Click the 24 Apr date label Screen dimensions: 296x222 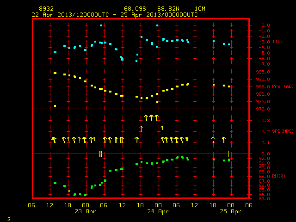click(x=158, y=211)
